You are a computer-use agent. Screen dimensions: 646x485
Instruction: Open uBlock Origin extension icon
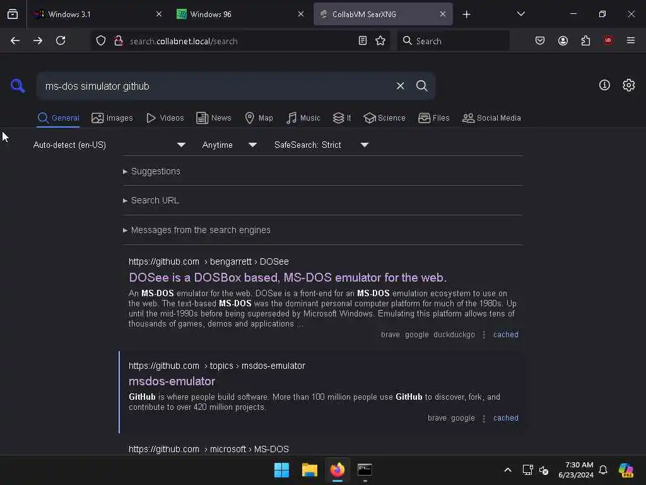tap(608, 40)
